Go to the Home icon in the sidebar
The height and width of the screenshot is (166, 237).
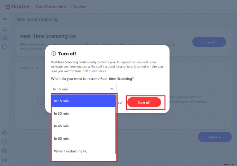click(x=4, y=29)
